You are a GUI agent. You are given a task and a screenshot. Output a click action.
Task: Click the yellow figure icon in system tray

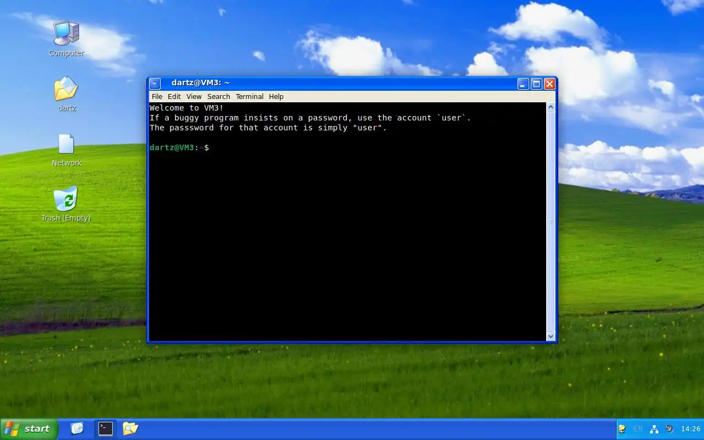622,429
